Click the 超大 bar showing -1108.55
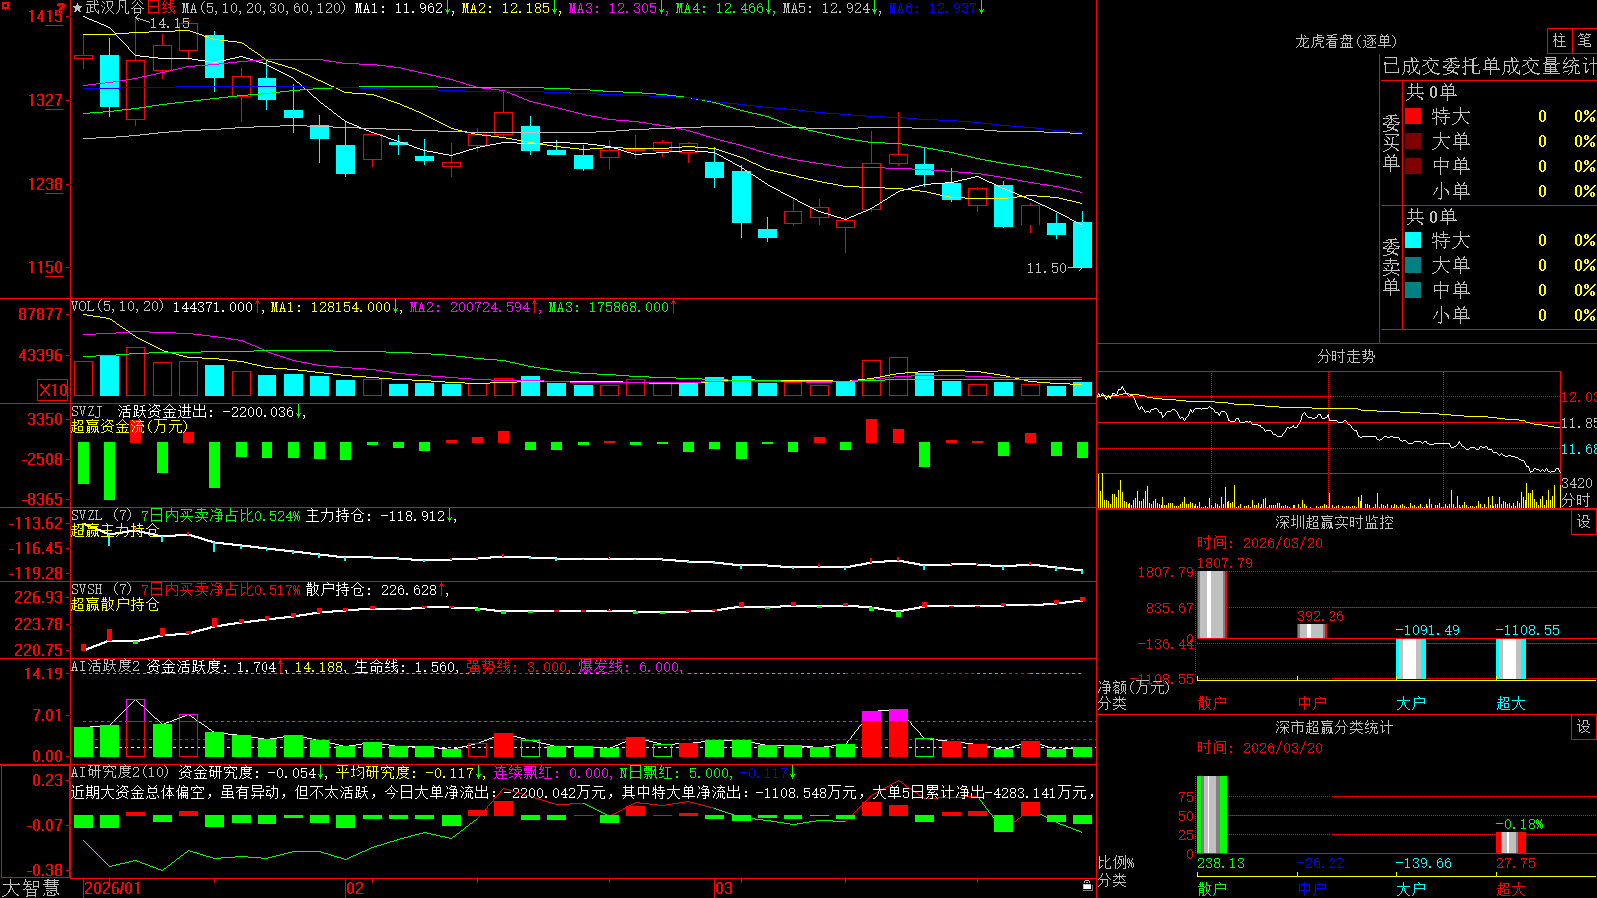Screen dimensions: 1597x898 pyautogui.click(x=1511, y=659)
